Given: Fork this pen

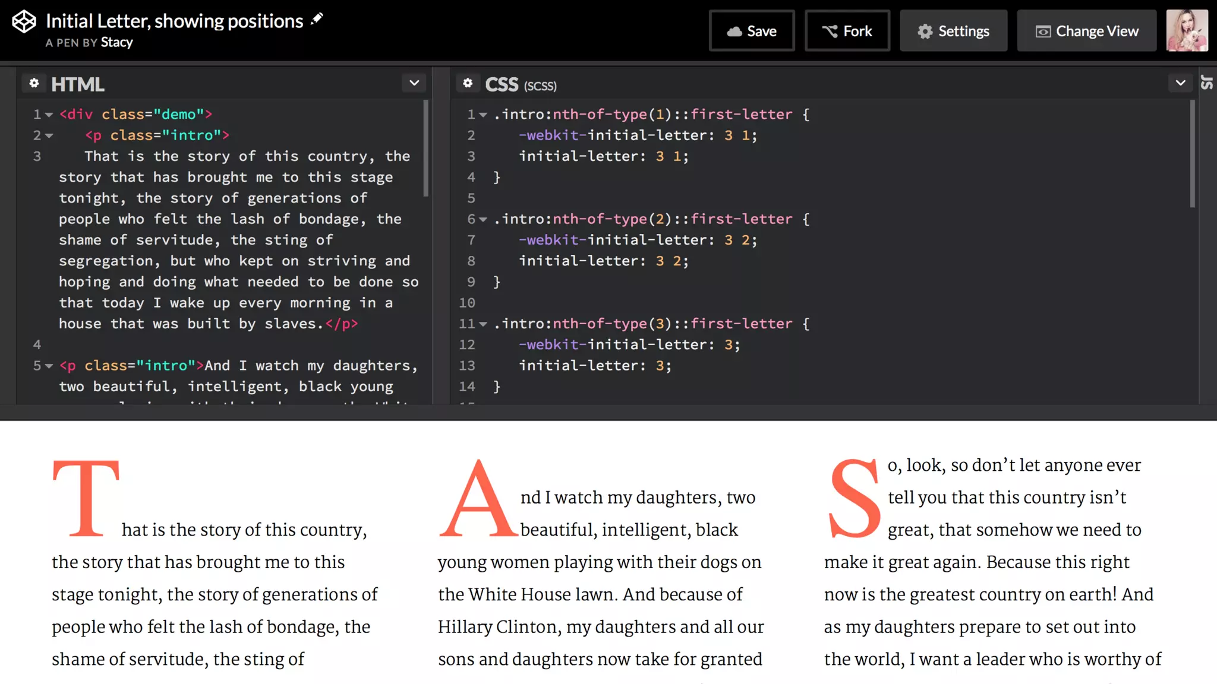Looking at the screenshot, I should 847,31.
